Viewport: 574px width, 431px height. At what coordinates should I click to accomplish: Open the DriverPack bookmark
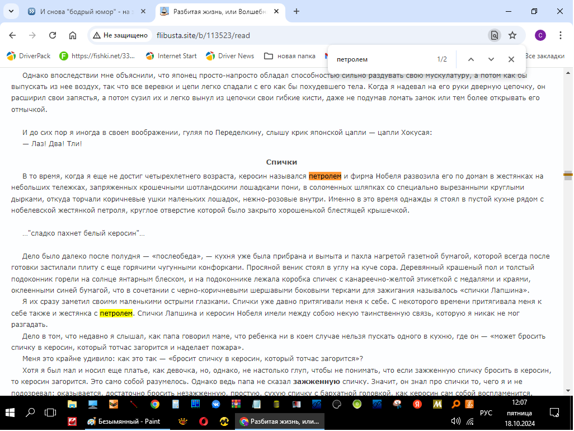coord(29,56)
